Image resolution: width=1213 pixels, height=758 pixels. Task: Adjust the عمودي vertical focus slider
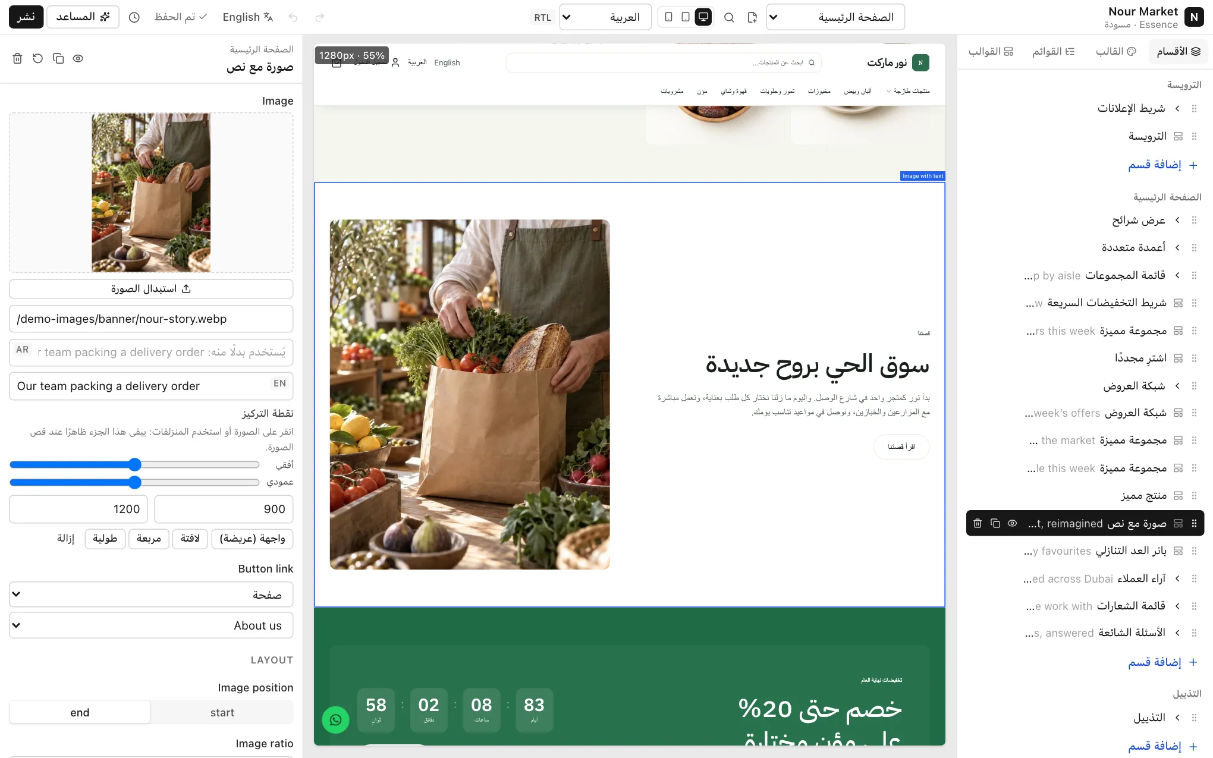point(134,482)
